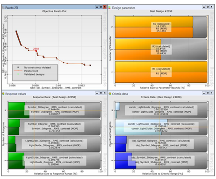This screenshot has width=216, height=179.
Task: Click 'constr_LightGuide_0degree__RMS_contrast (calculated)' criteria label
Action: 161,107
